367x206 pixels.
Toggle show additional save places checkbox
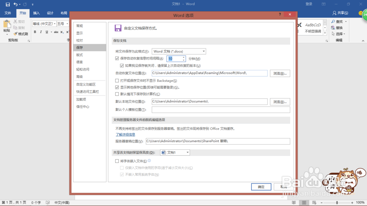coord(117,87)
